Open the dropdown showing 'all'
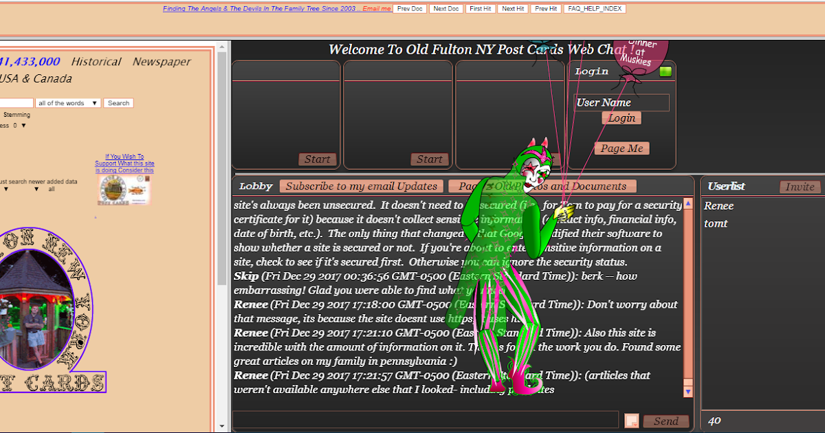The image size is (825, 433). click(x=52, y=189)
